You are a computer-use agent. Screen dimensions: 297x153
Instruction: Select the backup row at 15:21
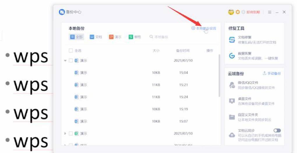[x=141, y=85]
